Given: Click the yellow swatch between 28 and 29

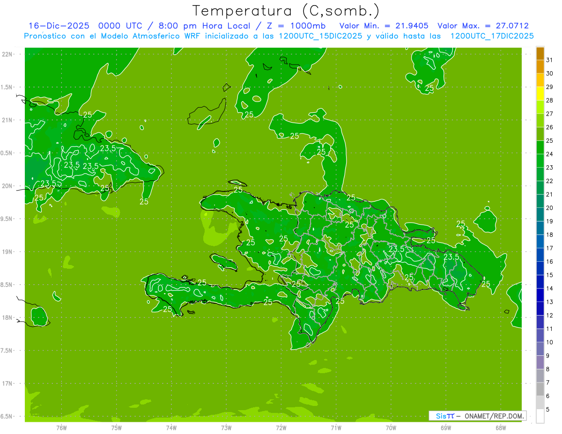Looking at the screenshot, I should [x=540, y=94].
